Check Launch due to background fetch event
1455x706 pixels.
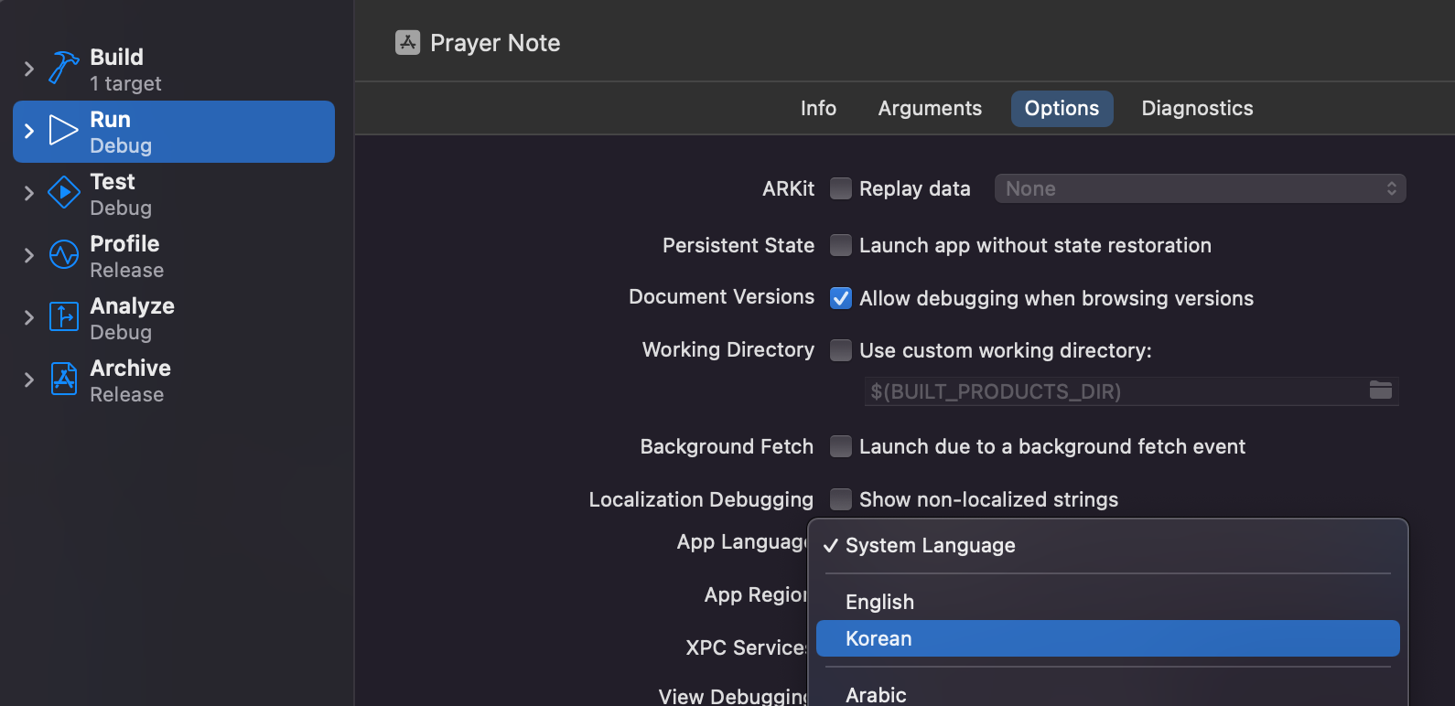840,446
